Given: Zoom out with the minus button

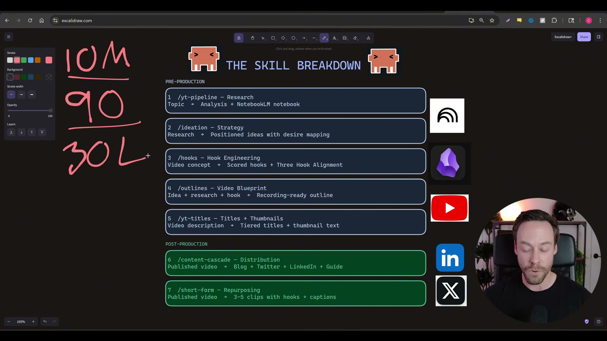Looking at the screenshot, I should [9, 321].
